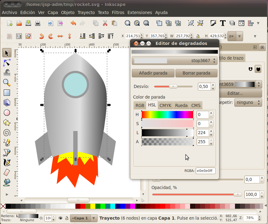Activate the Zoom magnifier tool
This screenshot has width=268, height=224.
[x=7, y=83]
